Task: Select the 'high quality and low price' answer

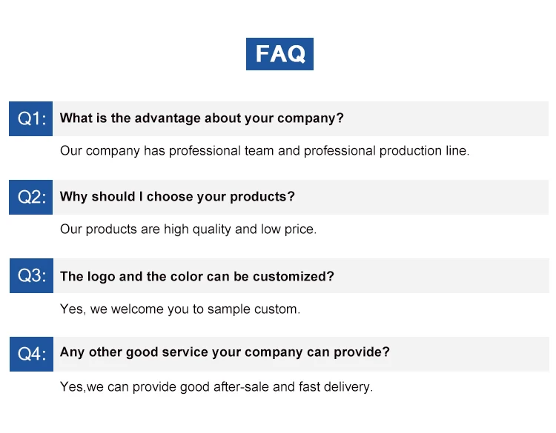Action: point(188,229)
